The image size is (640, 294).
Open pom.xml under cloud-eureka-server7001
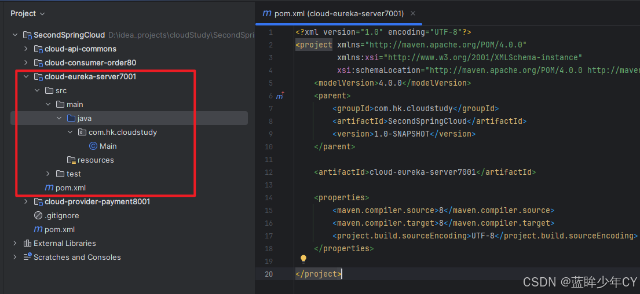point(71,188)
